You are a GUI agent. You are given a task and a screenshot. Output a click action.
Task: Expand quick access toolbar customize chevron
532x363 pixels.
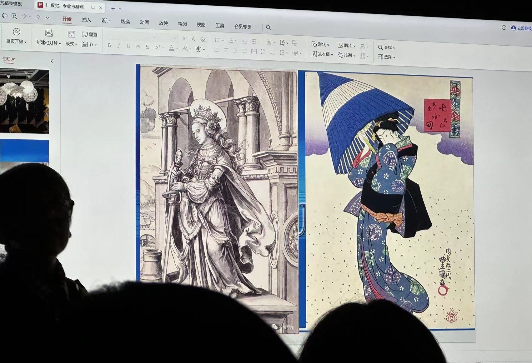click(48, 18)
